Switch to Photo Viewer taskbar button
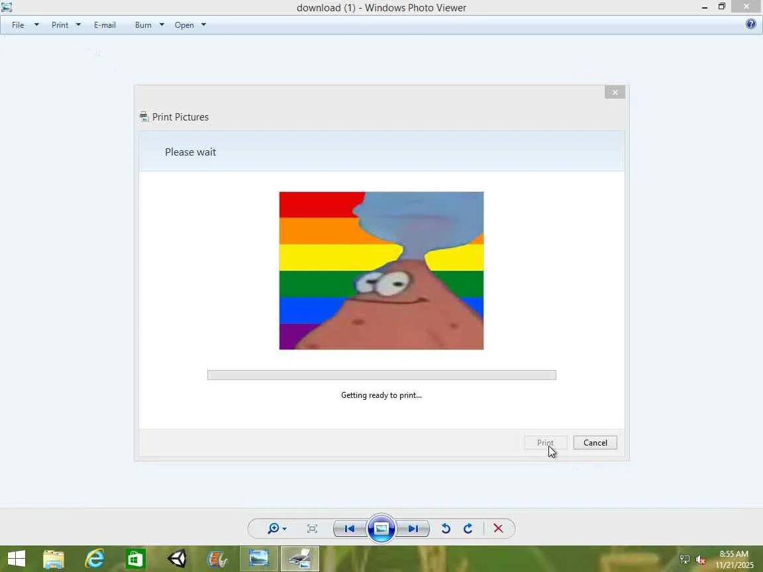This screenshot has width=763, height=572. pyautogui.click(x=259, y=559)
